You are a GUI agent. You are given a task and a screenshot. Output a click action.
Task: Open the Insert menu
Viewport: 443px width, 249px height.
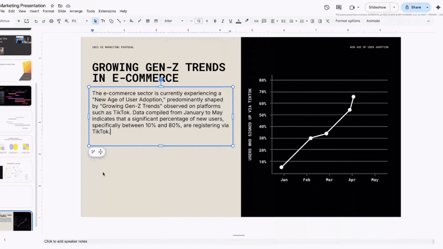[x=34, y=11]
